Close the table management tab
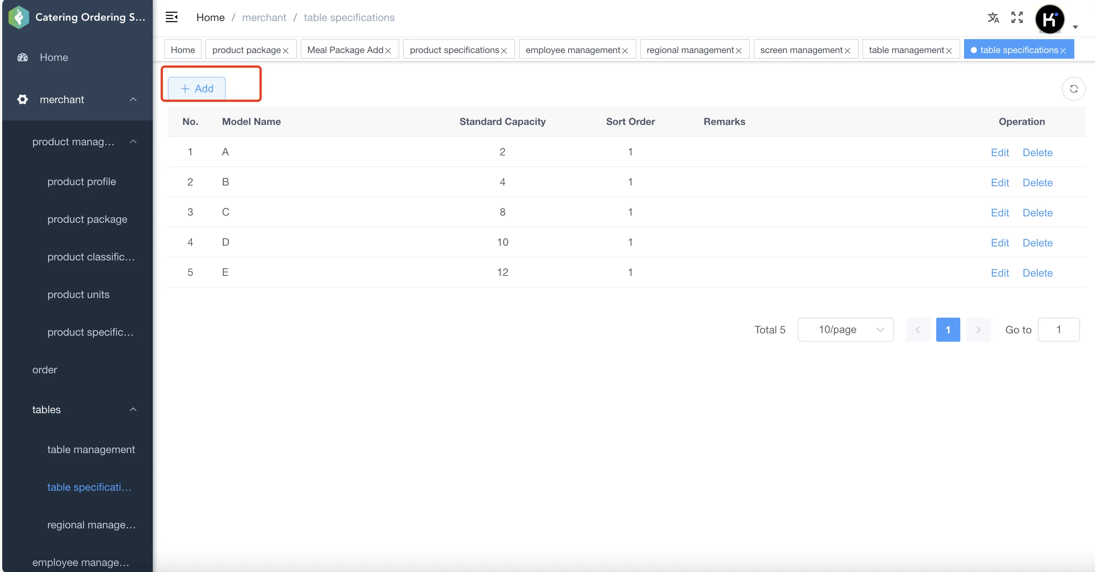The height and width of the screenshot is (572, 1095). (x=949, y=50)
